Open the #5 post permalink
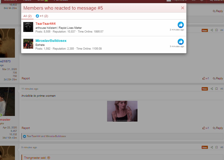The height and width of the screenshot is (160, 224). coord(222,89)
